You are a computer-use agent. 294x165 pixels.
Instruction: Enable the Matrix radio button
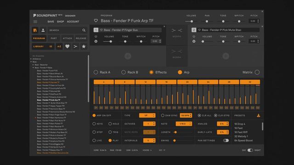pyautogui.click(x=257, y=72)
